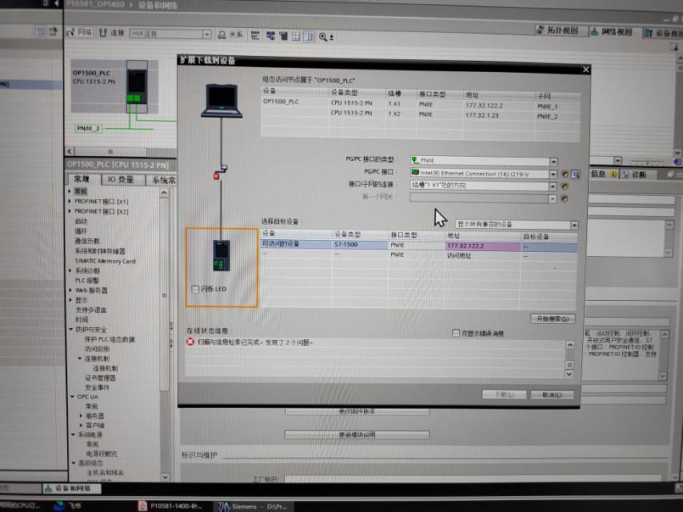Screen dimensions: 683x512
Task: Click the 网络 network toolbar button
Action: coord(79,32)
